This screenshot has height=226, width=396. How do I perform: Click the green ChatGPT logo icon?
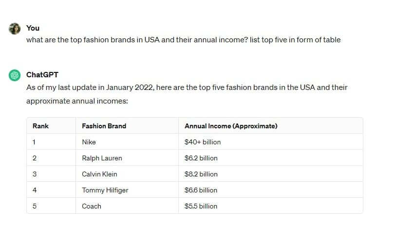(15, 75)
